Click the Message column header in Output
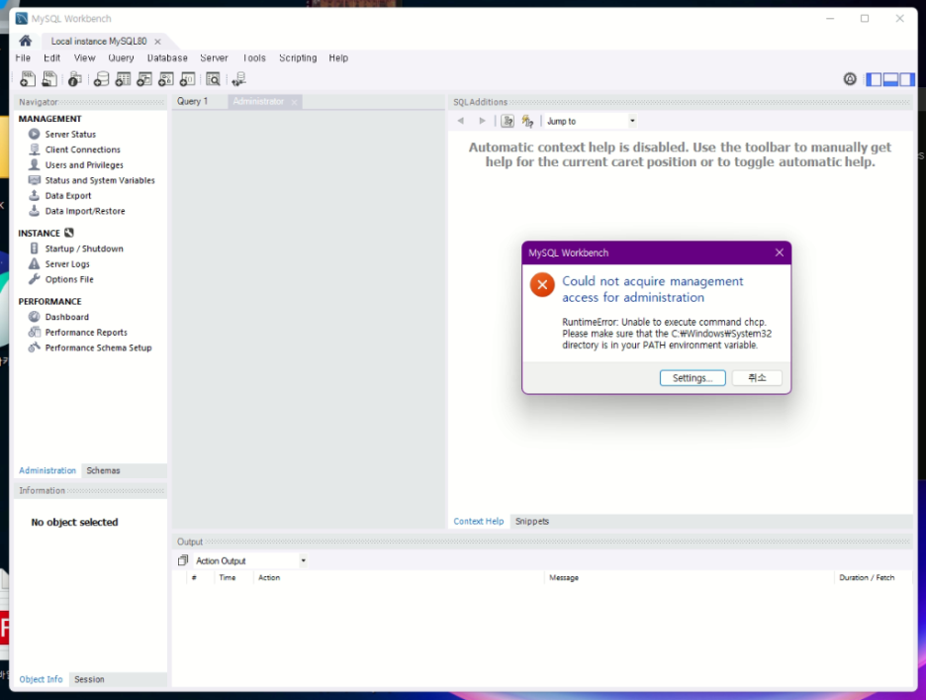This screenshot has height=700, width=926. coord(564,577)
